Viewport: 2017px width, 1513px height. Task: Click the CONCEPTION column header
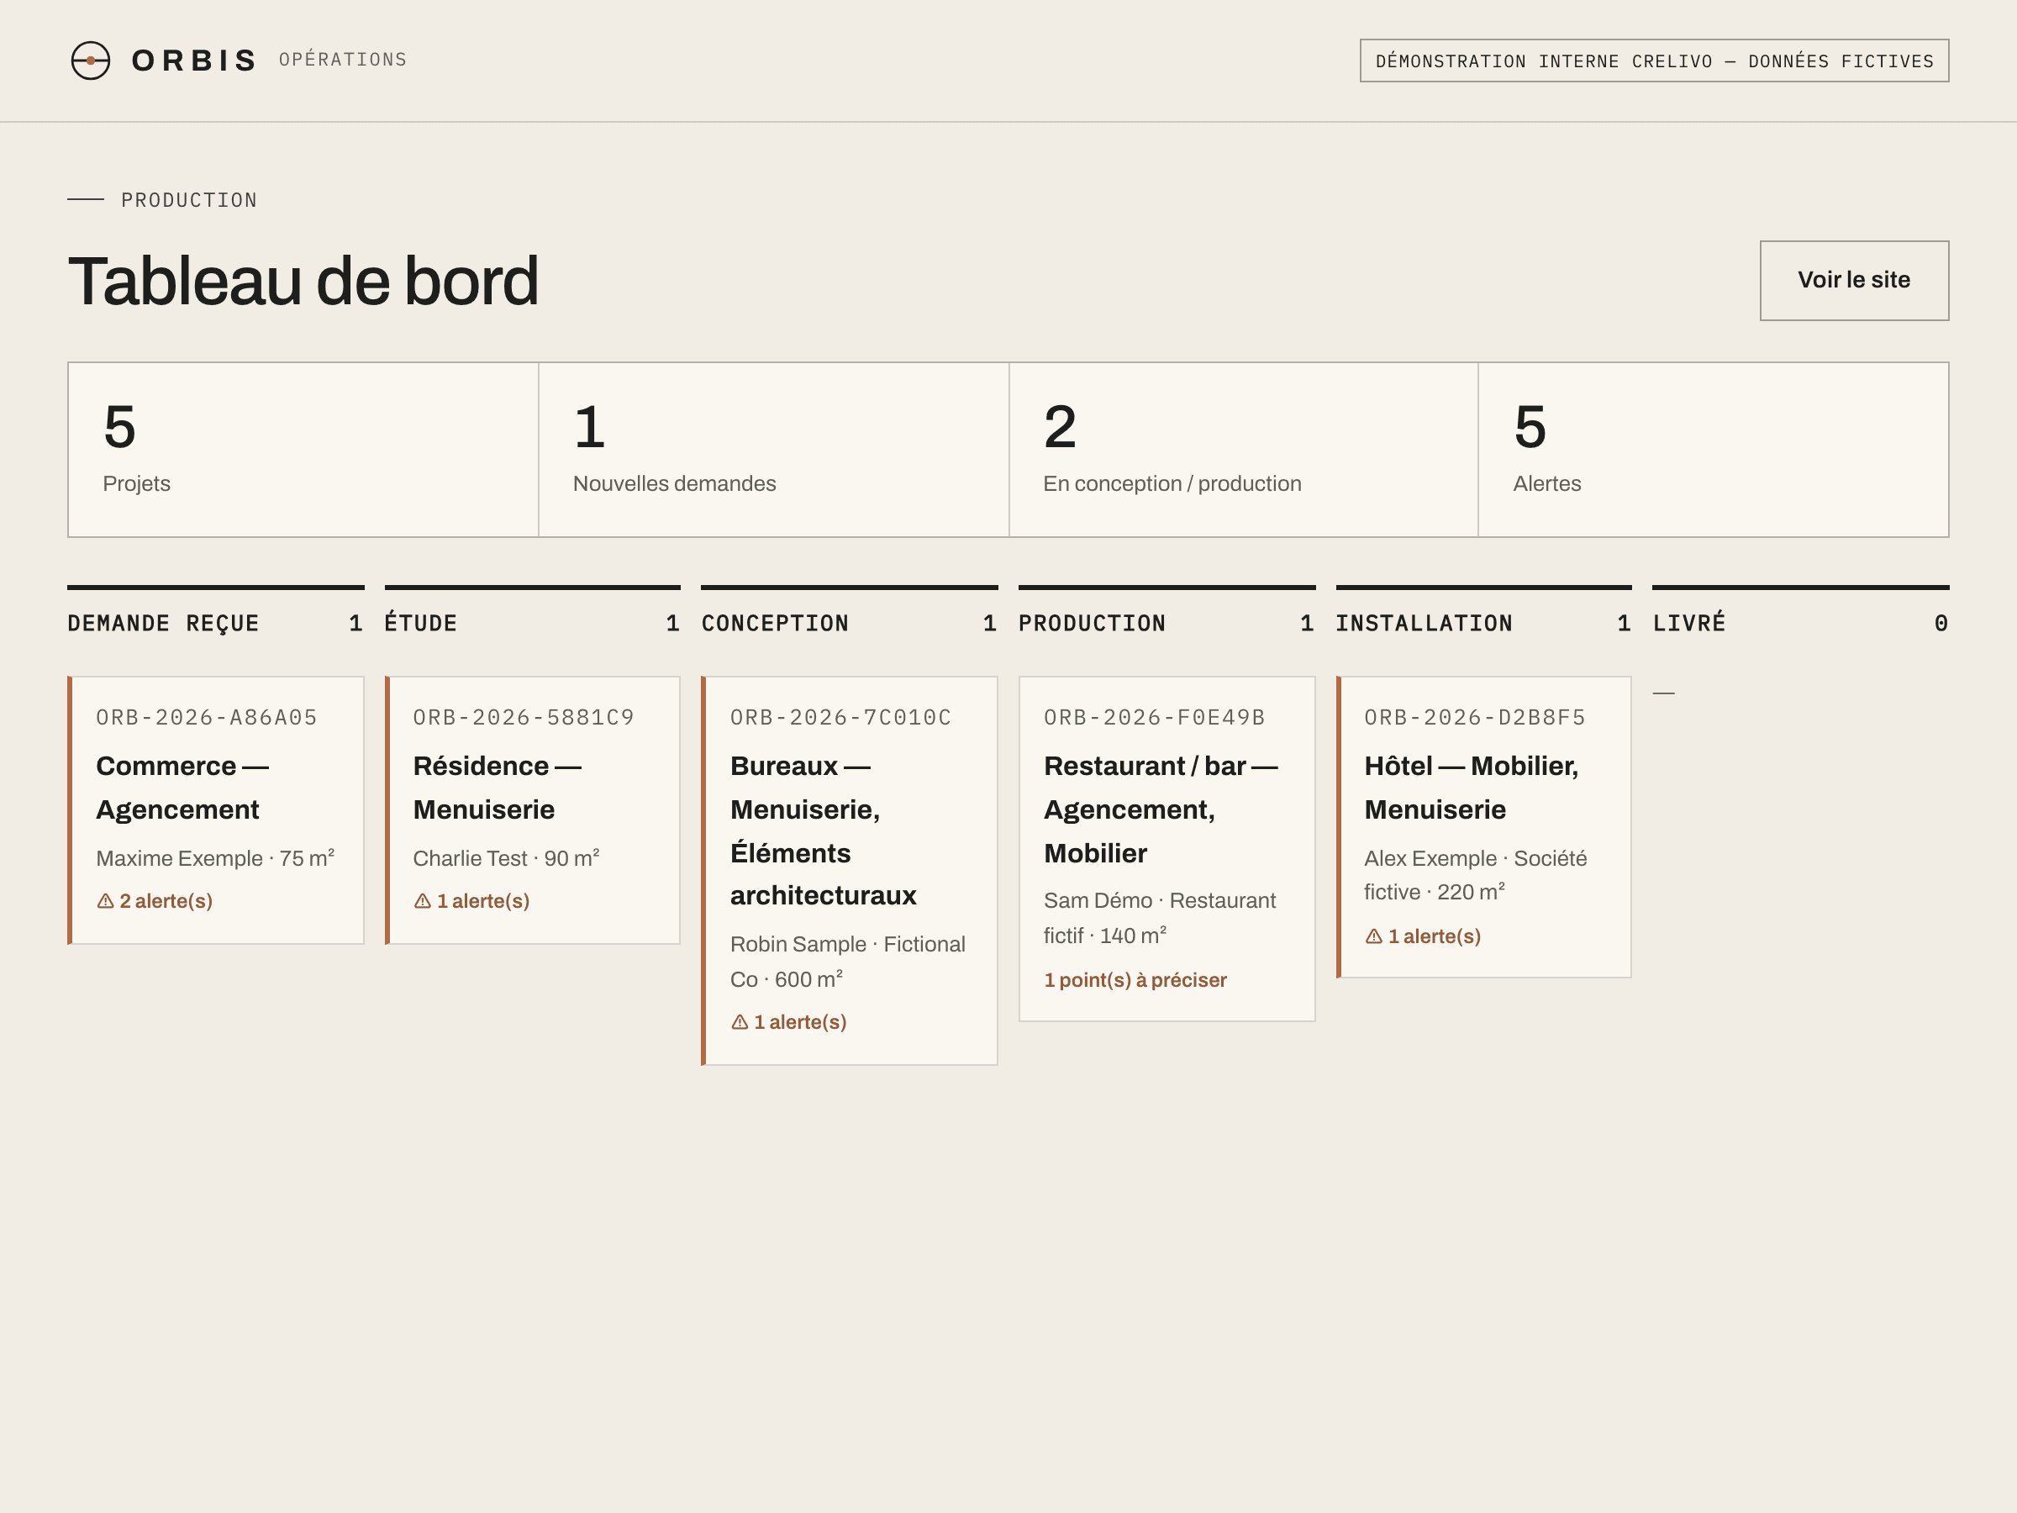pos(849,623)
